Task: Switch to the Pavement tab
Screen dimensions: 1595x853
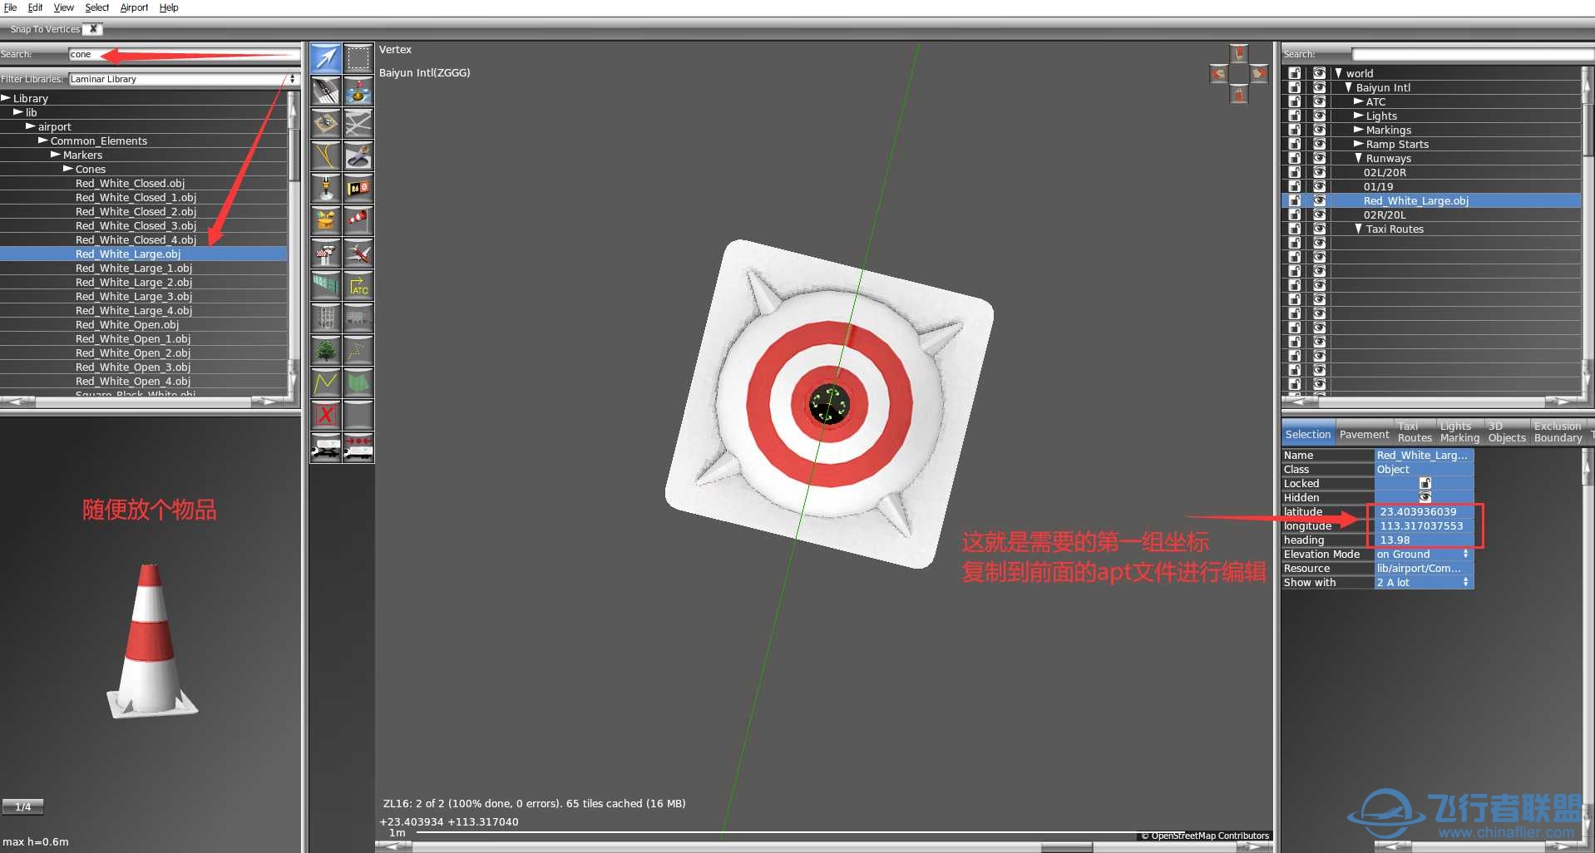Action: [x=1364, y=434]
